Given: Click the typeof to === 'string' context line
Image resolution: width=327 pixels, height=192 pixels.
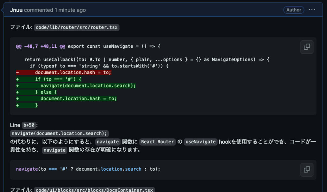Looking at the screenshot, I should point(99,66).
